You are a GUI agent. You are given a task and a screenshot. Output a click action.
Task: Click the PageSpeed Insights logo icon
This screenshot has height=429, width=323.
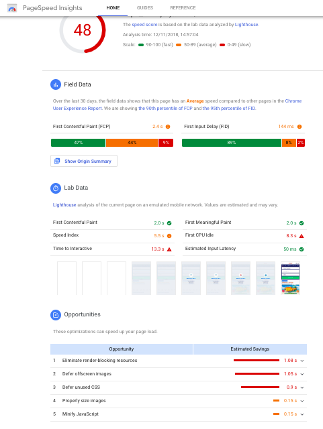click(x=12, y=8)
